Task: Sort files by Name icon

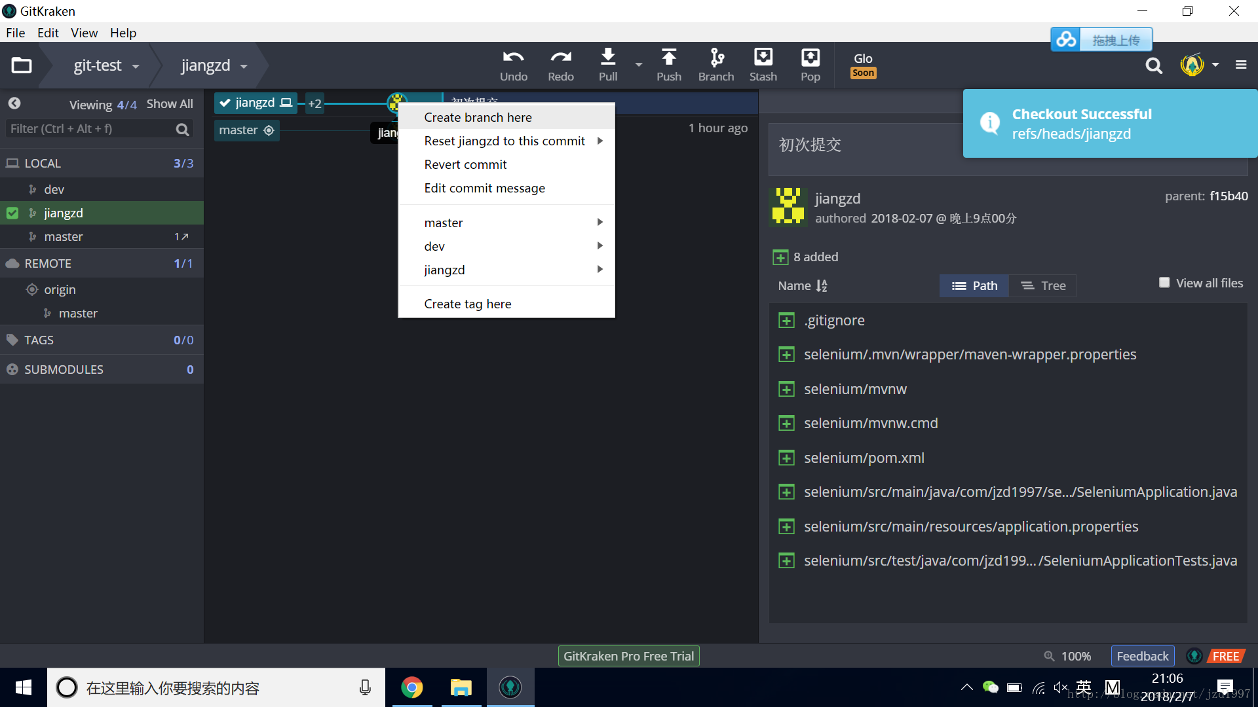Action: coord(822,285)
